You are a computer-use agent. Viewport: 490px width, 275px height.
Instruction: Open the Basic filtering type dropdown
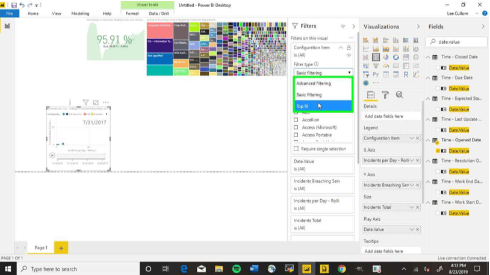[x=323, y=73]
